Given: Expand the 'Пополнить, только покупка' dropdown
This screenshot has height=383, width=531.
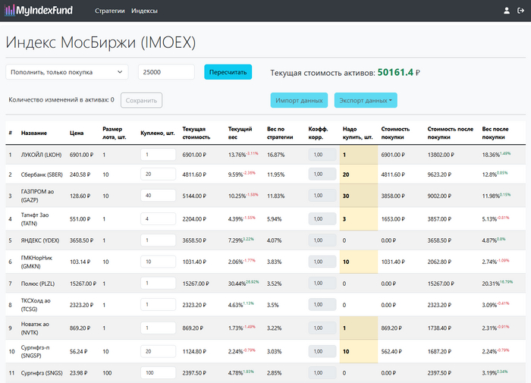Looking at the screenshot, I should (x=67, y=72).
